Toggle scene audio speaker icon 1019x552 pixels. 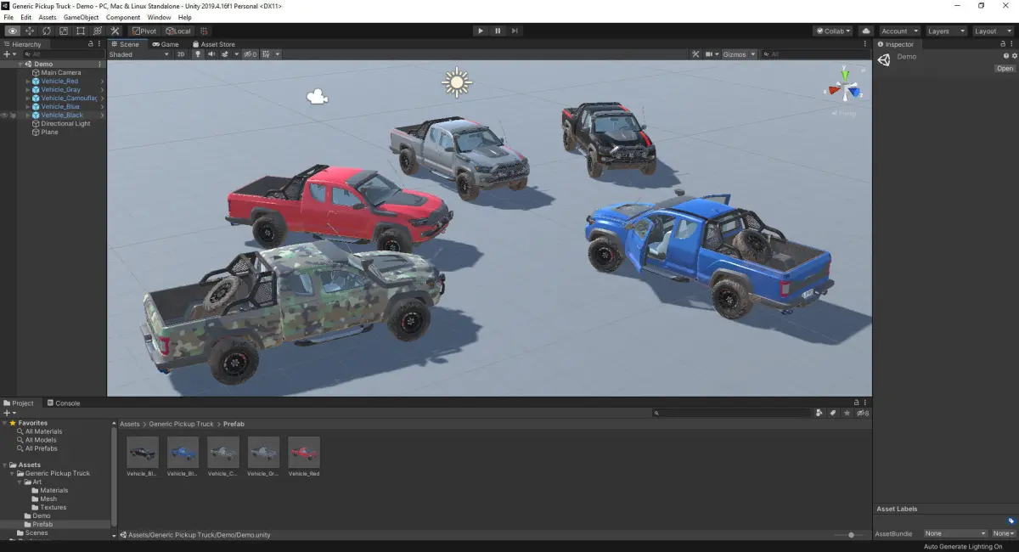(211, 54)
